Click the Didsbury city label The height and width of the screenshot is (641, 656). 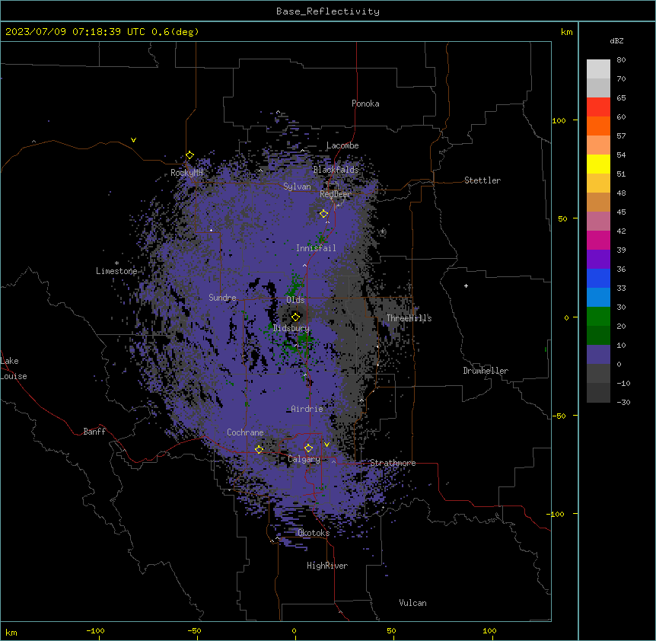291,328
